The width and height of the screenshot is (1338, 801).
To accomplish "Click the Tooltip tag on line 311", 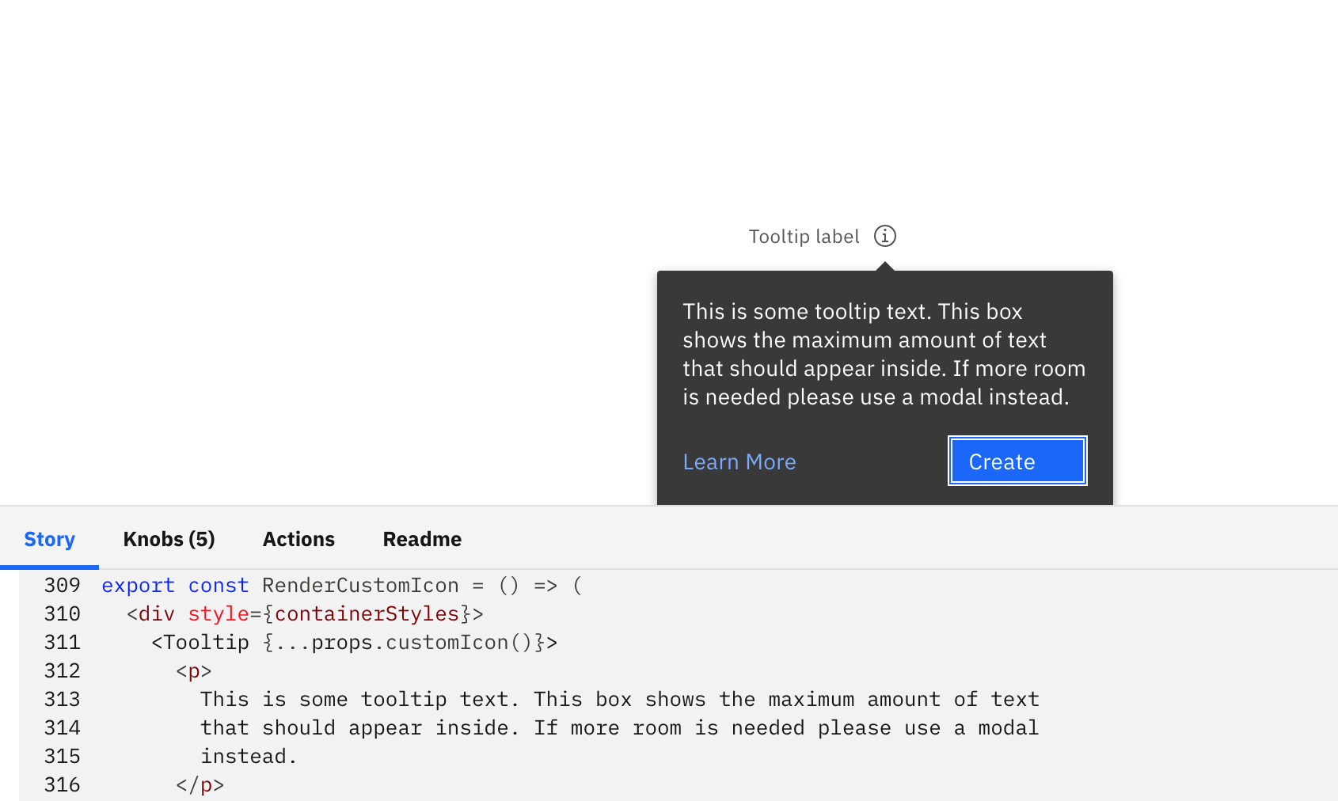I will (203, 642).
